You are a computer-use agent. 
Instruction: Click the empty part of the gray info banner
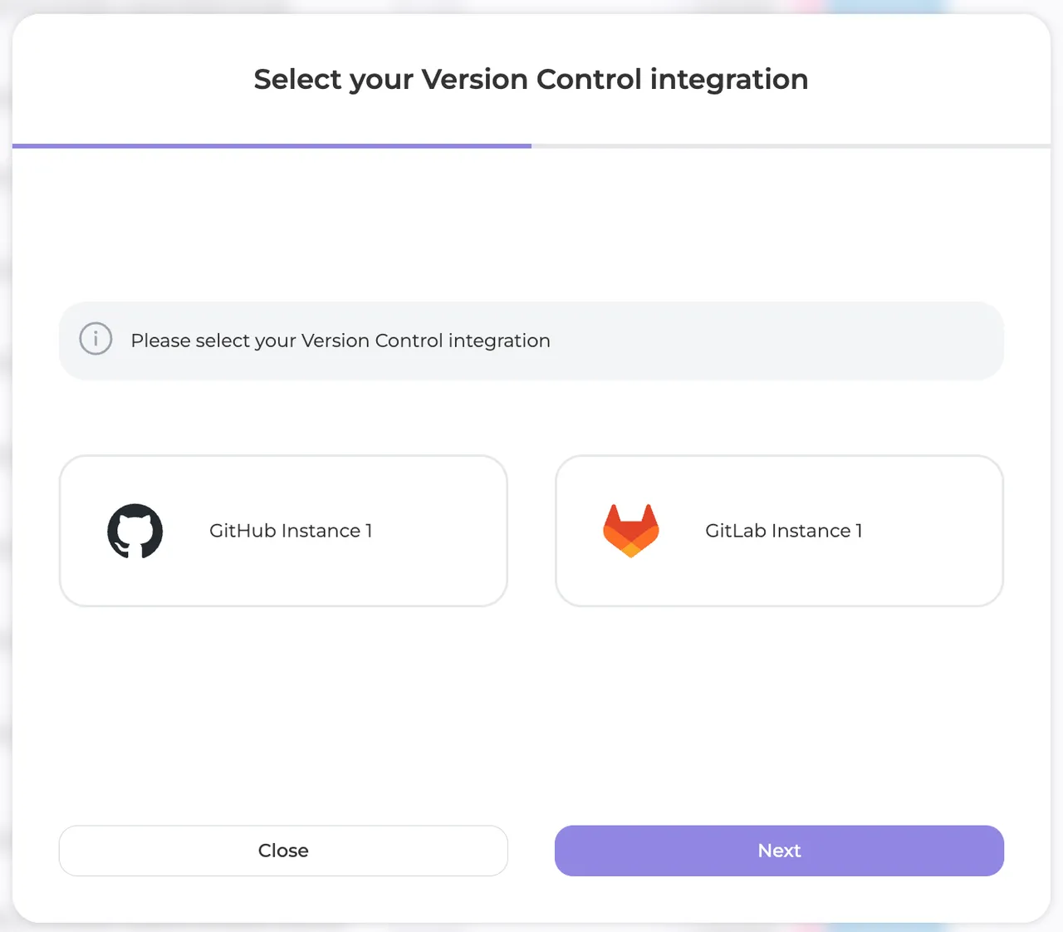772,341
